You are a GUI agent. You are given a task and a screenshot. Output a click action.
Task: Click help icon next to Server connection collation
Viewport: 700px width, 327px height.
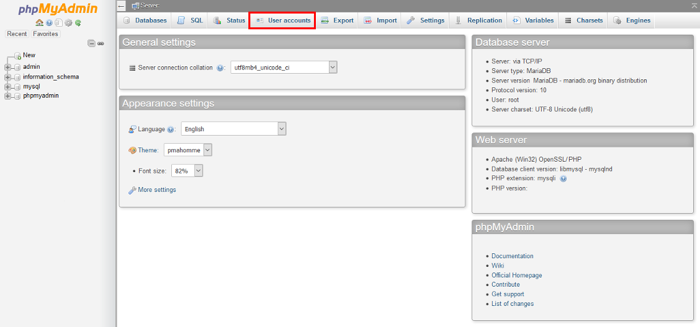tap(220, 68)
